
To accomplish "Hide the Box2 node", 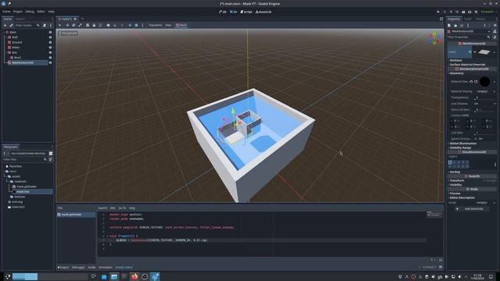I will click(50, 58).
